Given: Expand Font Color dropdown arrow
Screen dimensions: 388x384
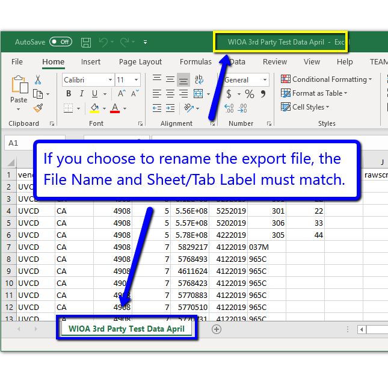Looking at the screenshot, I should (125, 108).
